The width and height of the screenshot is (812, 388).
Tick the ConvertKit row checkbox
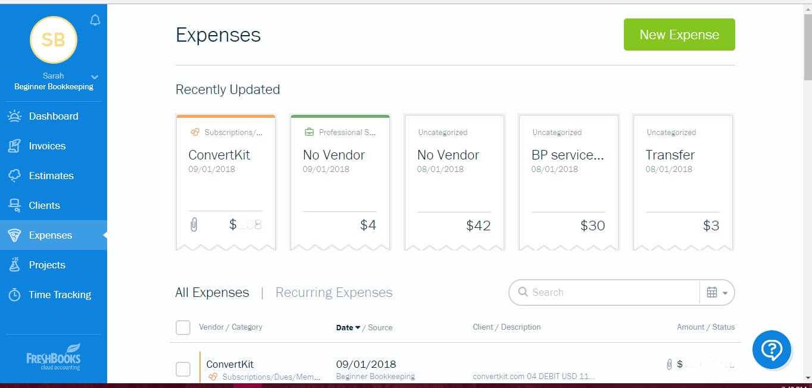click(183, 370)
